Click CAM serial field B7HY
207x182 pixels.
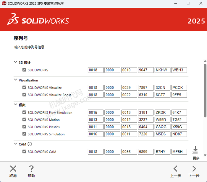click(163, 152)
